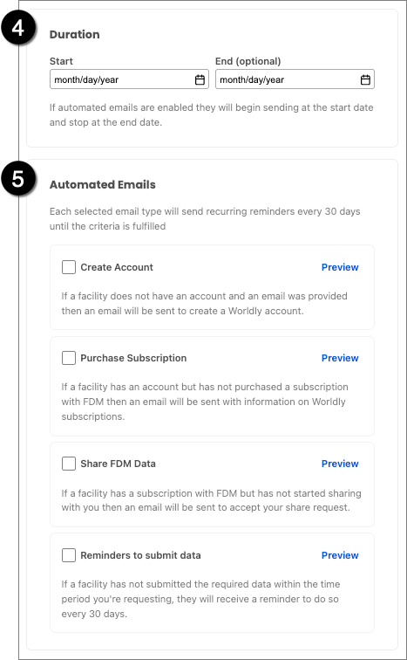Screen dimensions: 407x660
Task: Click the step 5 number badge
Action: pos(17,179)
